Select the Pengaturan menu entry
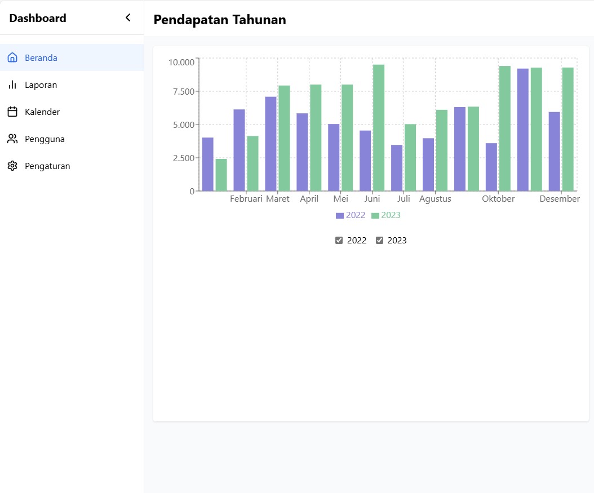This screenshot has width=594, height=493. (x=47, y=166)
